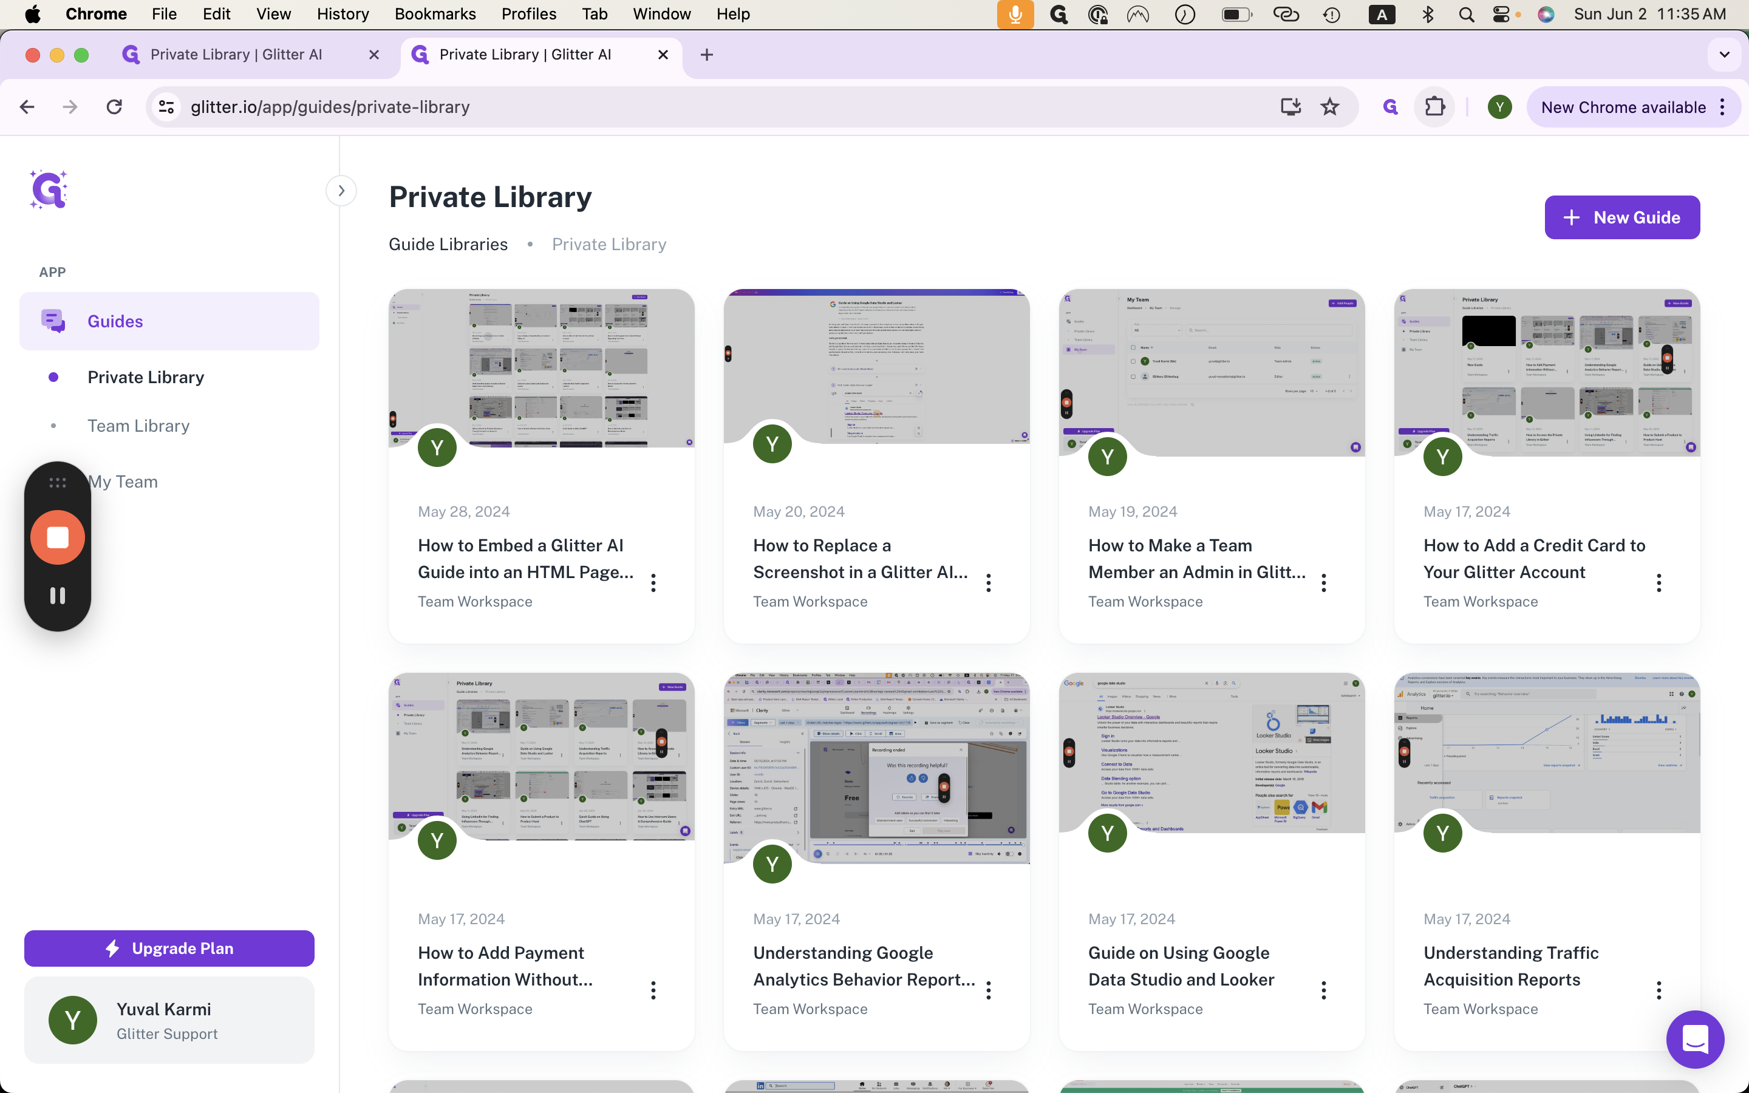1749x1093 pixels.
Task: Open options menu for Add Payment Information guide
Action: click(653, 990)
